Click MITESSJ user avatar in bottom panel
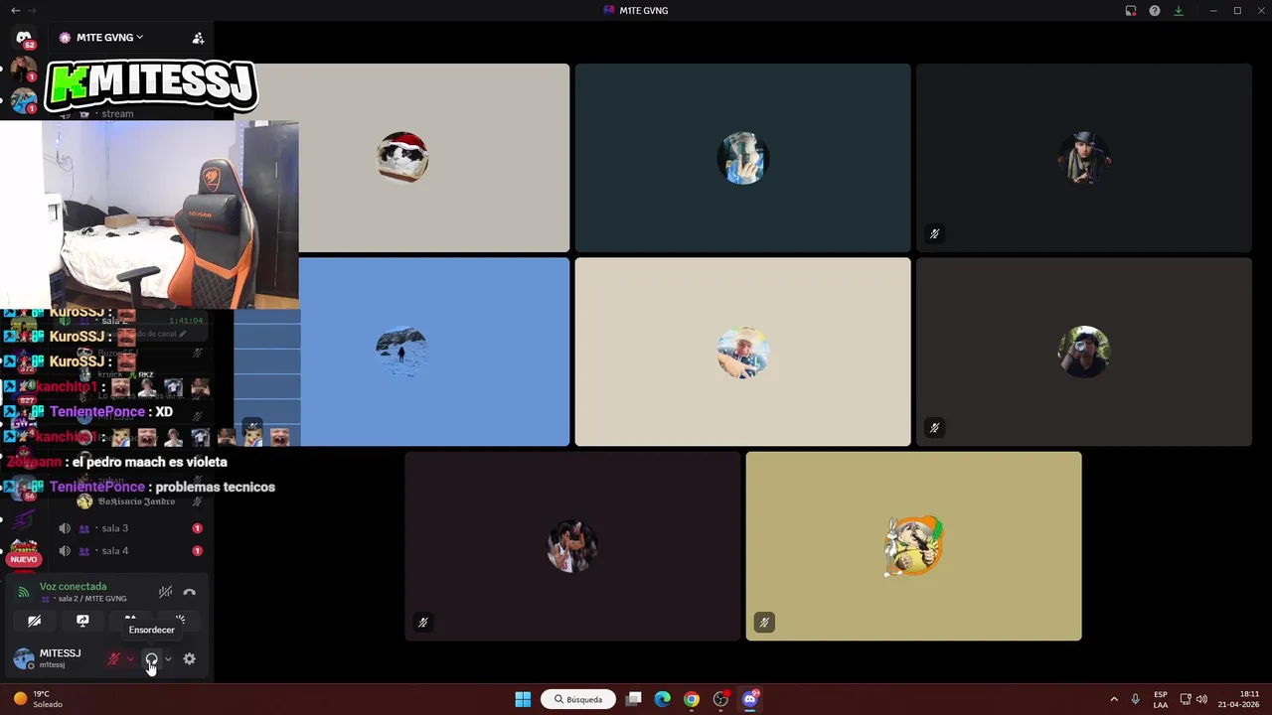The height and width of the screenshot is (715, 1272). pyautogui.click(x=24, y=659)
